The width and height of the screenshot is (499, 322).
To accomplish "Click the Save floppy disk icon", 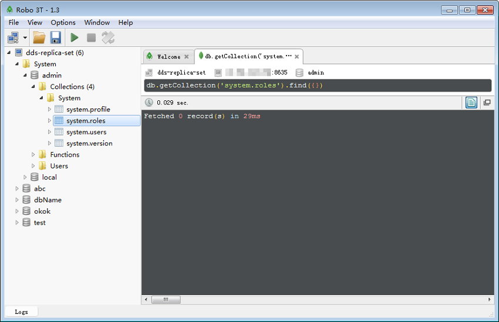I will pos(55,38).
